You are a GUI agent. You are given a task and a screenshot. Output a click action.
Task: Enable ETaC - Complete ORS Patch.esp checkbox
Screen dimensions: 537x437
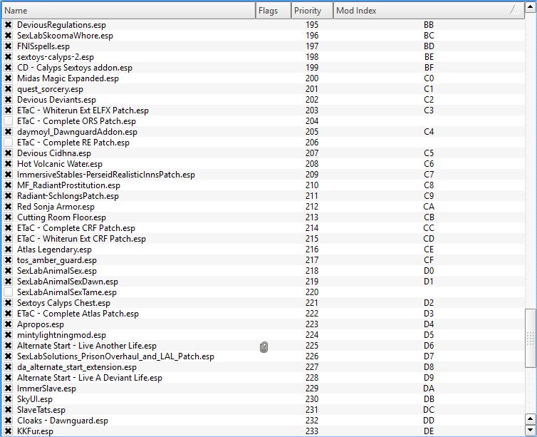9,121
